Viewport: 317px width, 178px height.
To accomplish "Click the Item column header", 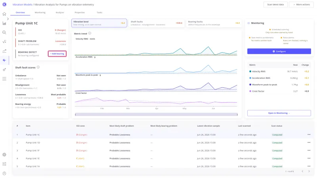I will click(x=28, y=126).
